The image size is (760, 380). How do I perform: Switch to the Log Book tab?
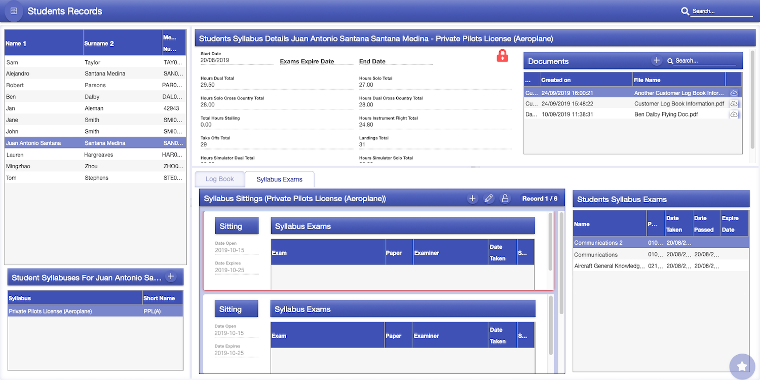click(219, 179)
